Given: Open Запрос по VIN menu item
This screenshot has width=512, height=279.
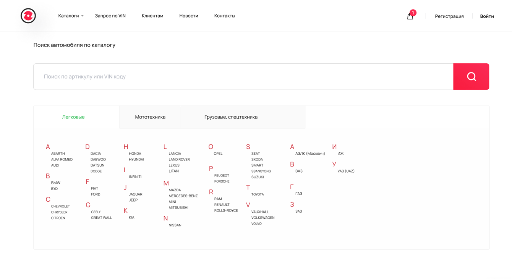Looking at the screenshot, I should point(110,16).
